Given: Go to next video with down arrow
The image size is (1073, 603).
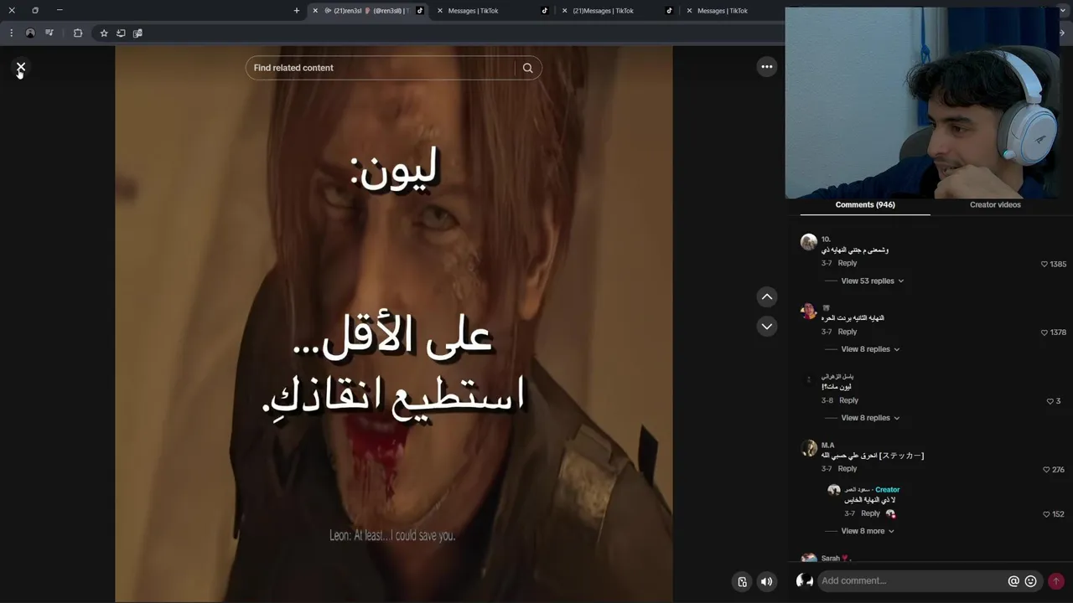Looking at the screenshot, I should [767, 326].
